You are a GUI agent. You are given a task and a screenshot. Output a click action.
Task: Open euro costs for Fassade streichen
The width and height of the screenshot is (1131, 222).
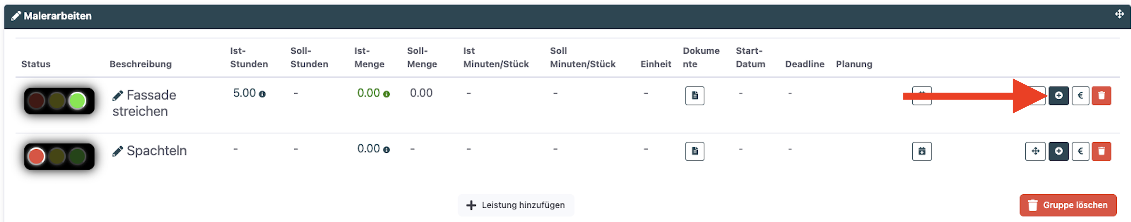1080,96
